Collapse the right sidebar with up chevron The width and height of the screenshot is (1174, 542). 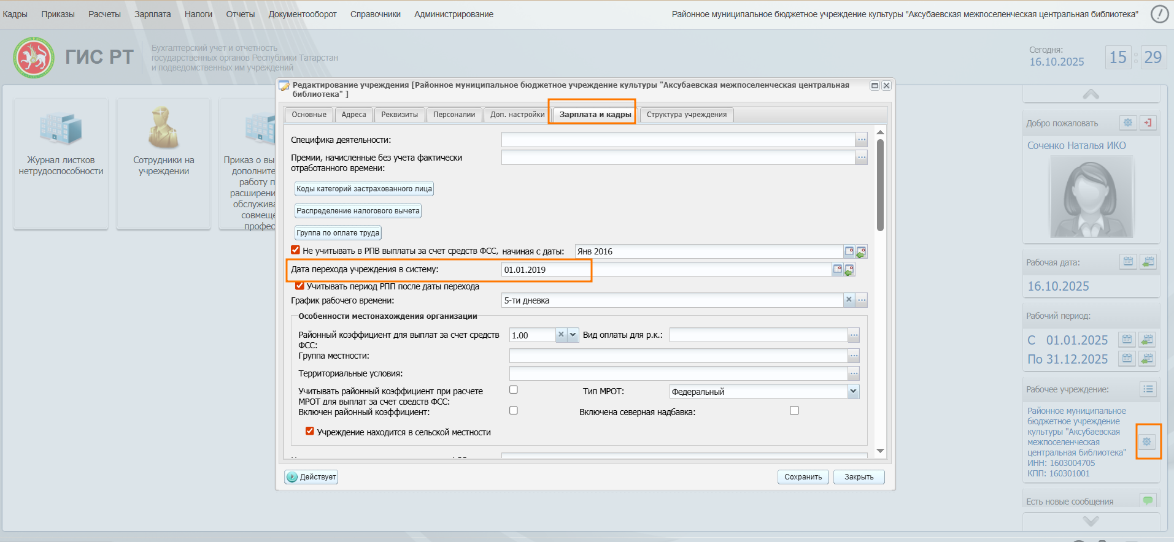pyautogui.click(x=1091, y=94)
